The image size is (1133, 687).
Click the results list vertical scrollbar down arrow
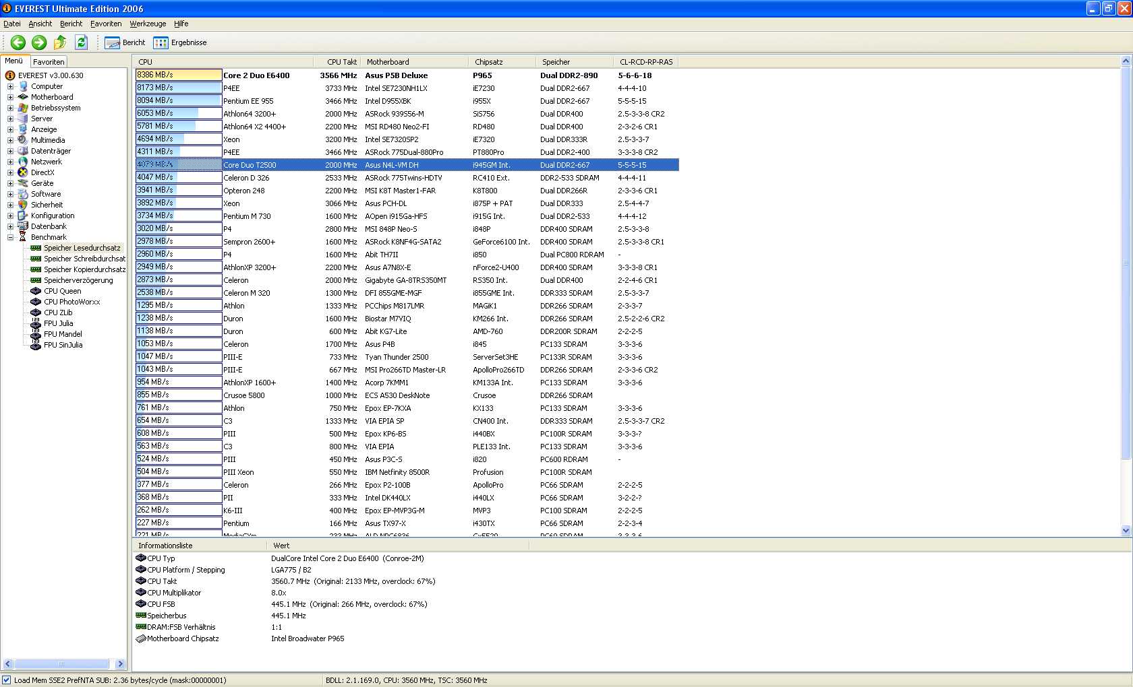(1126, 531)
